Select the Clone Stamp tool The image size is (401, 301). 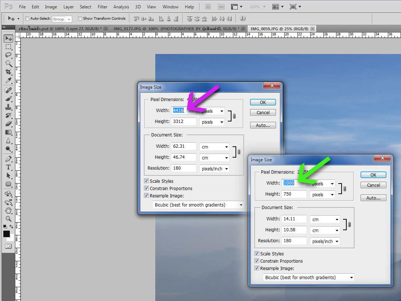tap(8, 107)
